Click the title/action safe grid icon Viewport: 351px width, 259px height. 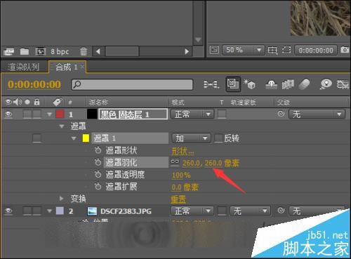tap(272, 50)
